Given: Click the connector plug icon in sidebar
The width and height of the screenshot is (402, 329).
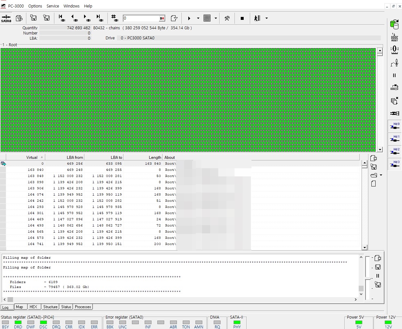Looking at the screenshot, I should (x=395, y=113).
